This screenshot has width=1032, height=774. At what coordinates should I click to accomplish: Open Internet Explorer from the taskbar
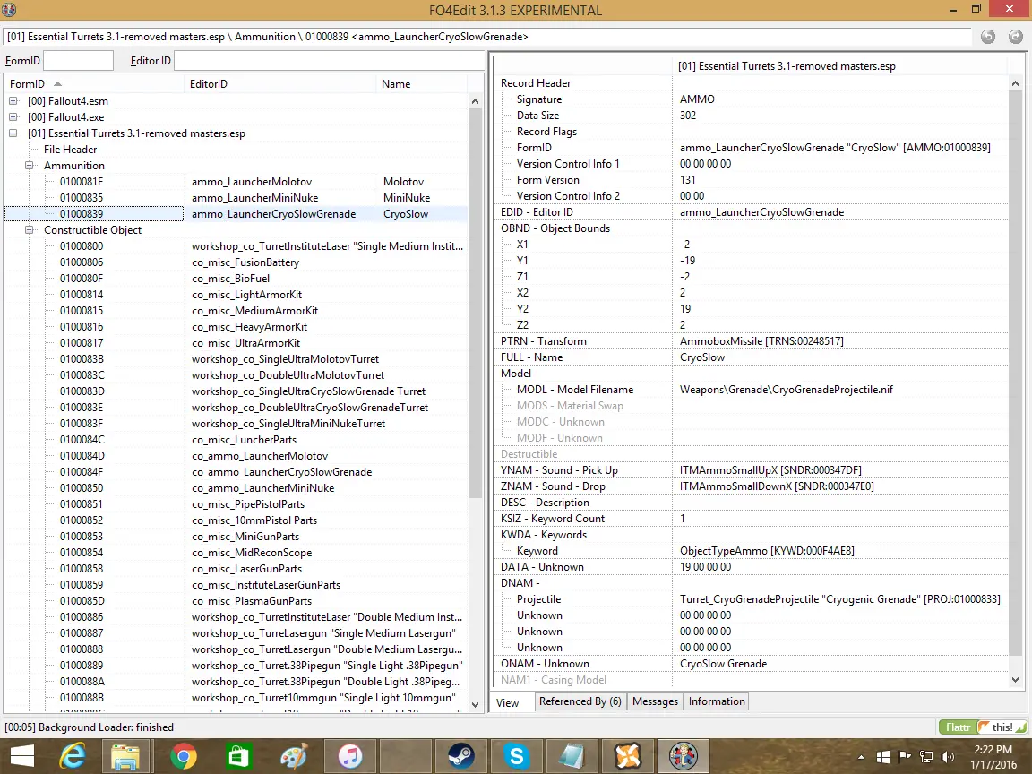coord(73,756)
